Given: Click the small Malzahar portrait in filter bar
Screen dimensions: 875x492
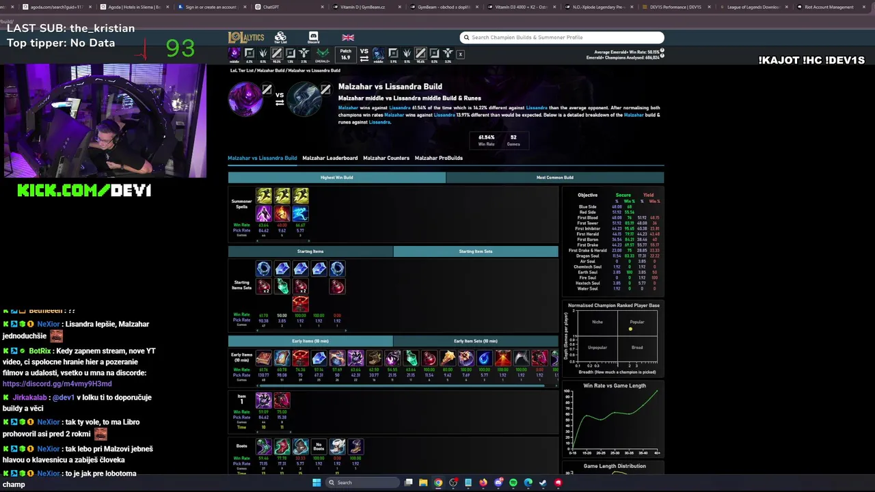Looking at the screenshot, I should [234, 53].
